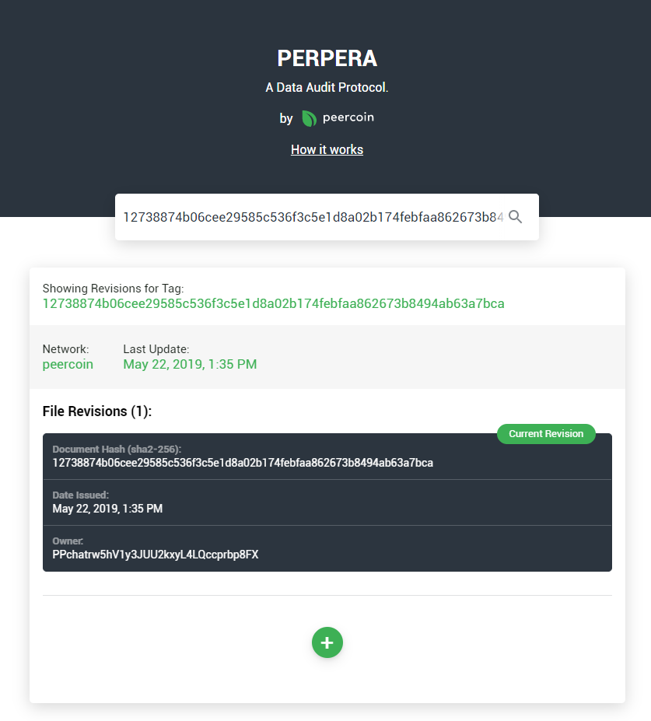Select the white document hash value in card
This screenshot has width=651, height=721.
click(243, 463)
